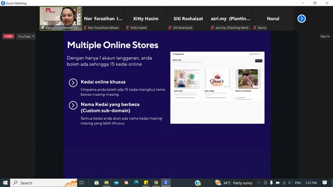Click muted mic icon beside Nor Farazihan Ikhsan

pos(85,28)
